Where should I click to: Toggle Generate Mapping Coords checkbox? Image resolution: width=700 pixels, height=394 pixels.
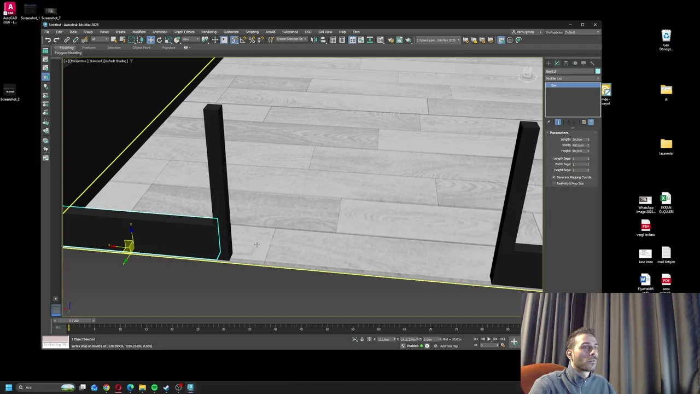pyautogui.click(x=553, y=177)
